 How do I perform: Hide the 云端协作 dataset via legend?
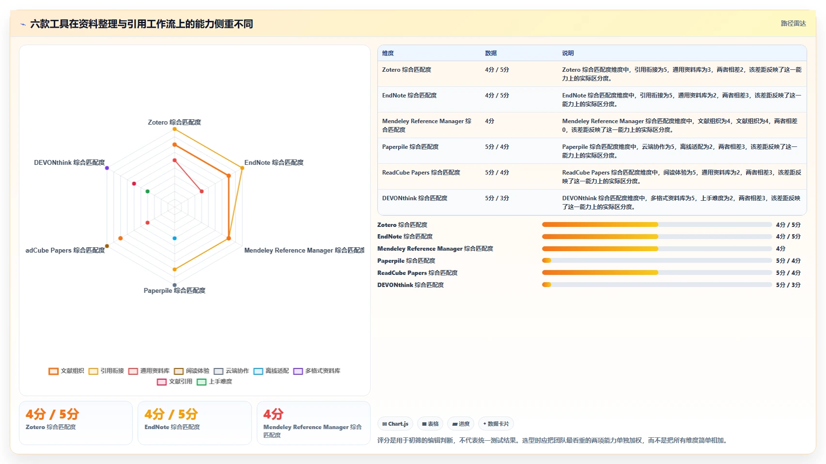[231, 371]
